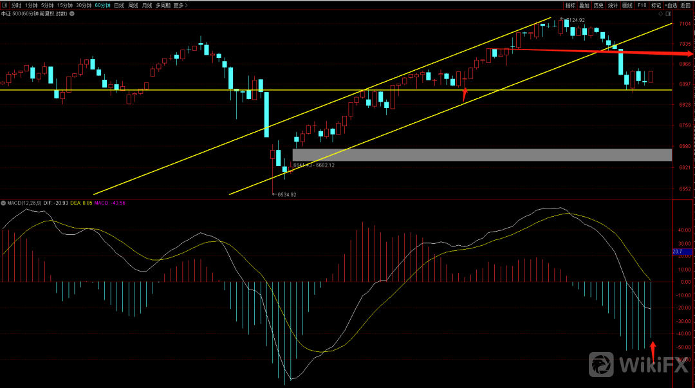Click the 叠加 overlay button
Viewport: 695px width, 388px height.
pyautogui.click(x=584, y=5)
